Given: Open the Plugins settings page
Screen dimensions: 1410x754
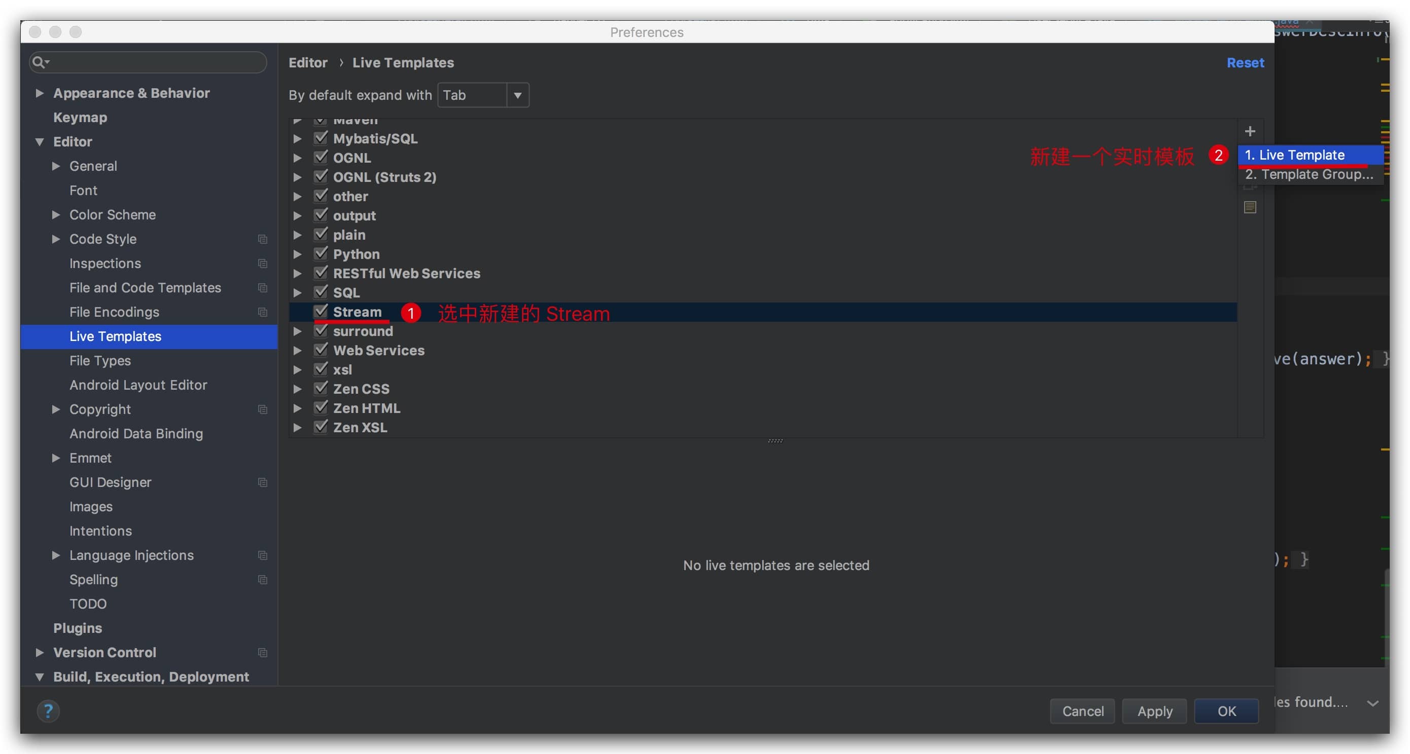Looking at the screenshot, I should (78, 628).
